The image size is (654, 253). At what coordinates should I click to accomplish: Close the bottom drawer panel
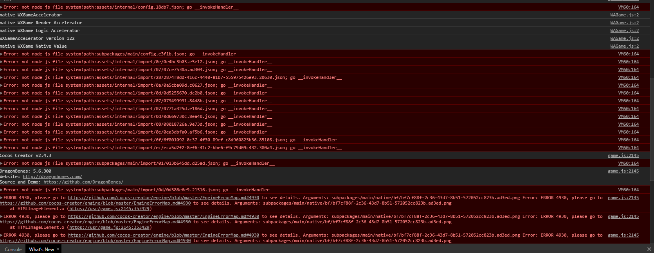[649, 249]
